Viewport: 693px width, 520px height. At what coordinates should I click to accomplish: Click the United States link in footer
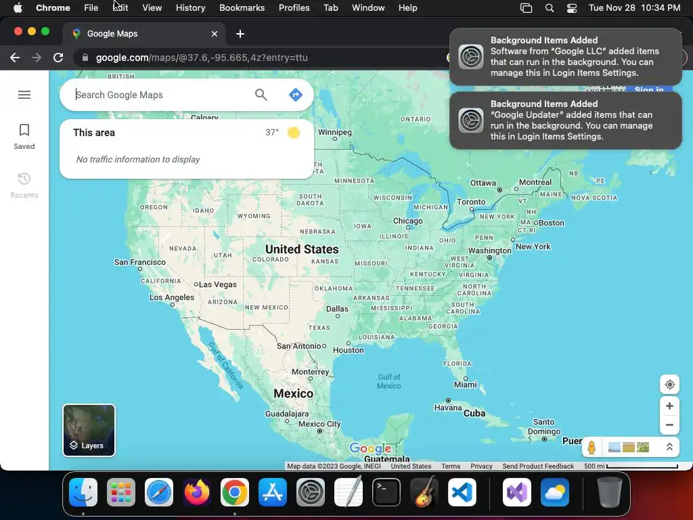[411, 466]
